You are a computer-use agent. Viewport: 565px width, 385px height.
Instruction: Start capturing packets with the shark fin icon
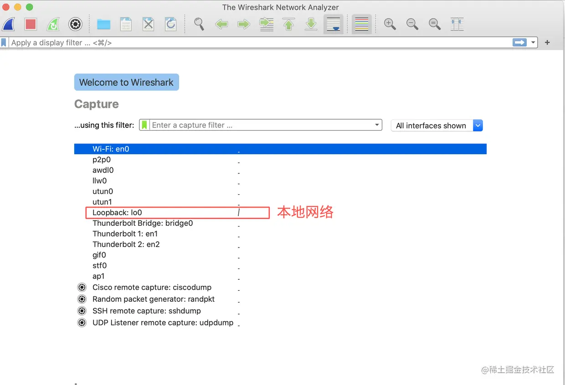click(x=9, y=24)
